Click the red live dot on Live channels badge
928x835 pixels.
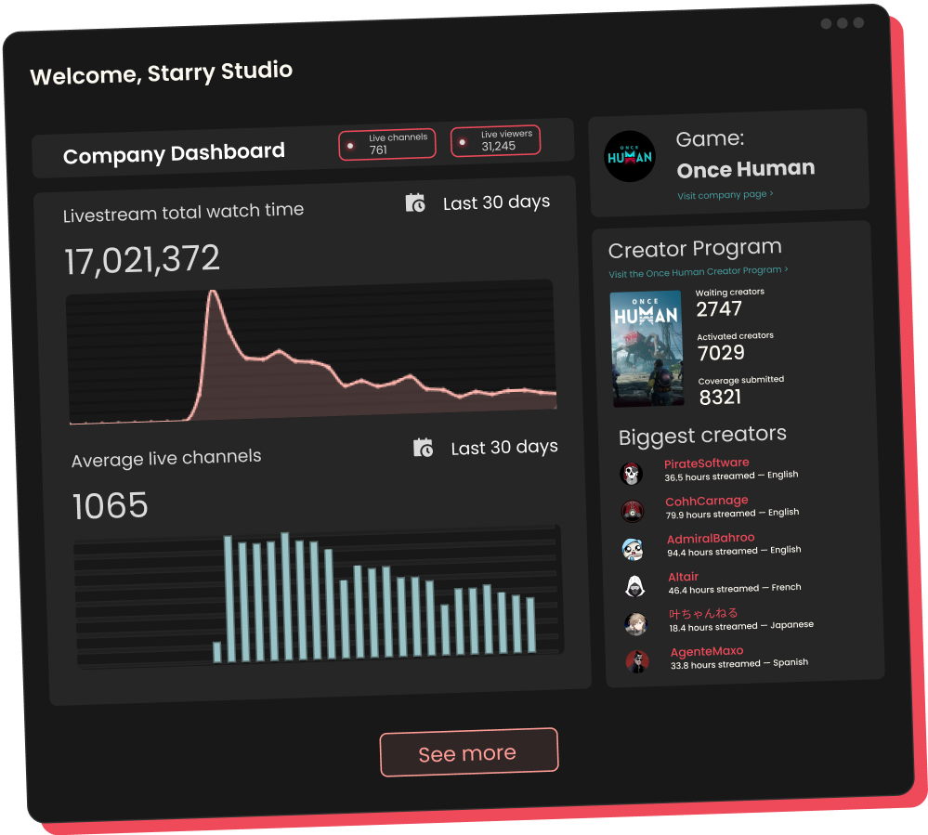point(352,144)
